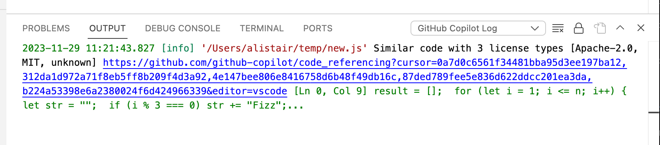Image resolution: width=660 pixels, height=145 pixels.
Task: Expand output channels with the dropdown chevron arrow
Action: click(x=535, y=28)
